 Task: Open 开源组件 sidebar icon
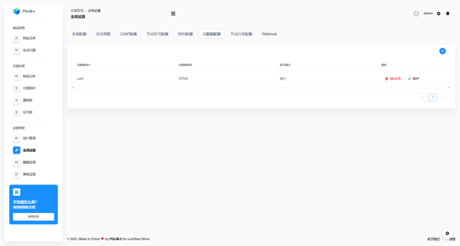17,88
